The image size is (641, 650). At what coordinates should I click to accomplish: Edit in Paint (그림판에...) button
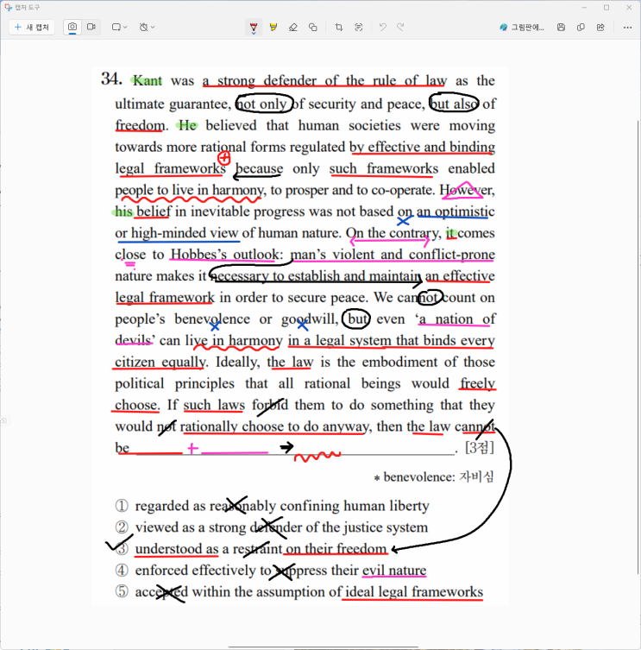point(522,28)
